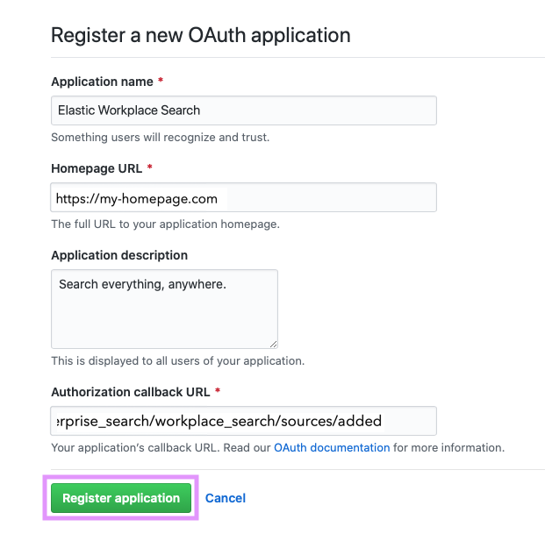Click the "Authorization callback URL" label
Viewport: 545px width, 541px height.
[130, 391]
